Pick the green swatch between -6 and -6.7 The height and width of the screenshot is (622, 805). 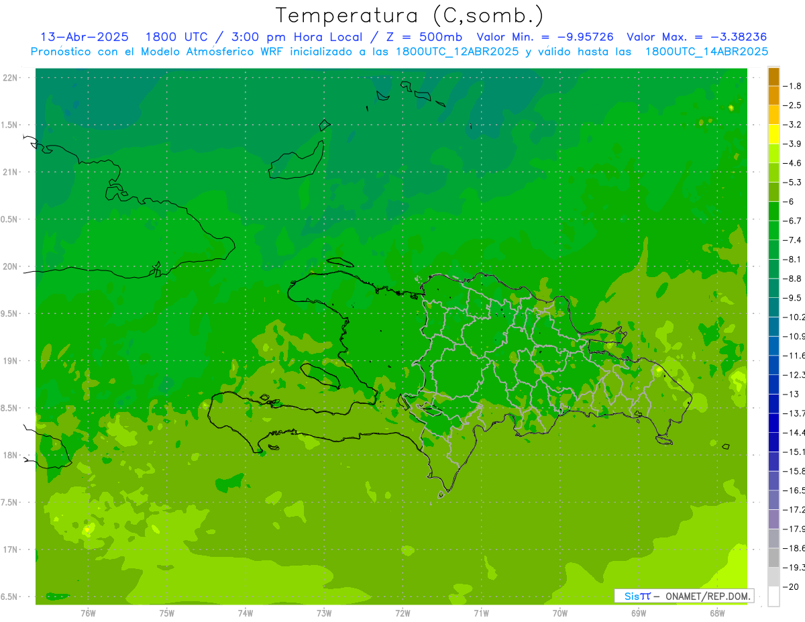click(773, 211)
